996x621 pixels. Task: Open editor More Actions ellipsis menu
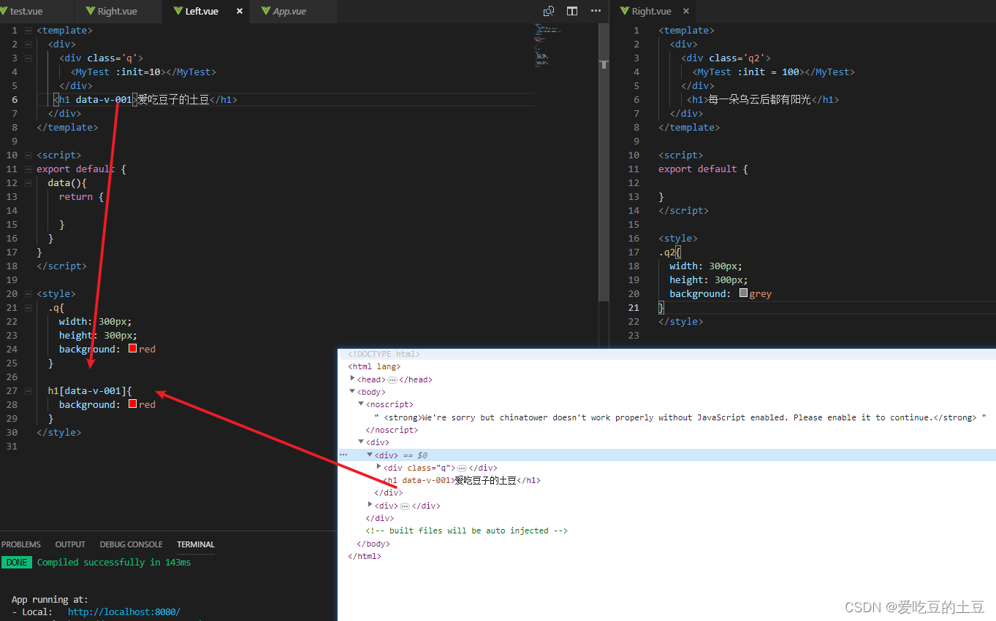point(596,11)
